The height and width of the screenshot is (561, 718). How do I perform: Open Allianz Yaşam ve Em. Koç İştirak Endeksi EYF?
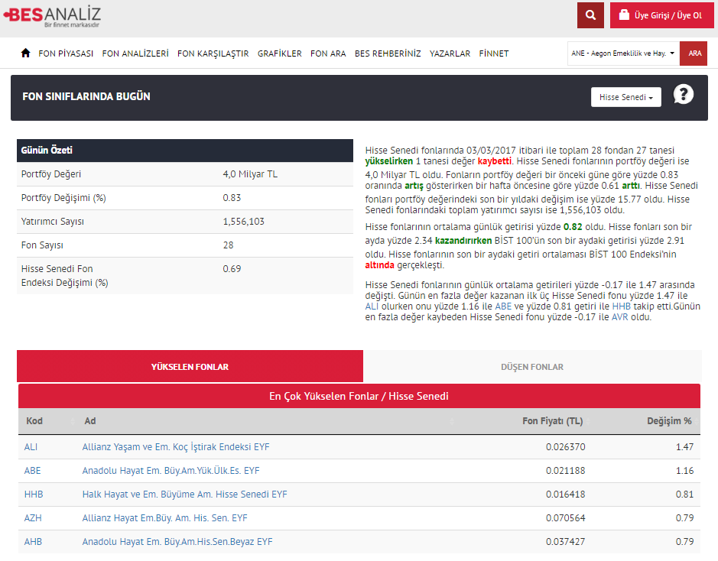click(x=176, y=447)
